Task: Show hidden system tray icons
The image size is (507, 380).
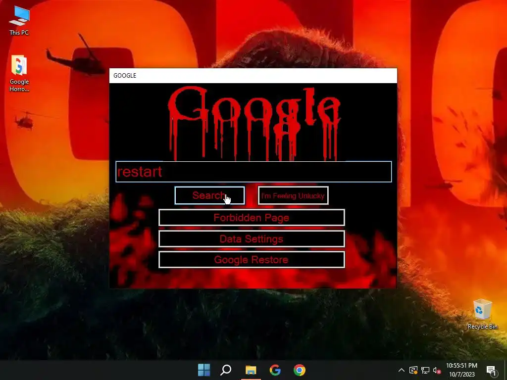Action: [x=401, y=370]
